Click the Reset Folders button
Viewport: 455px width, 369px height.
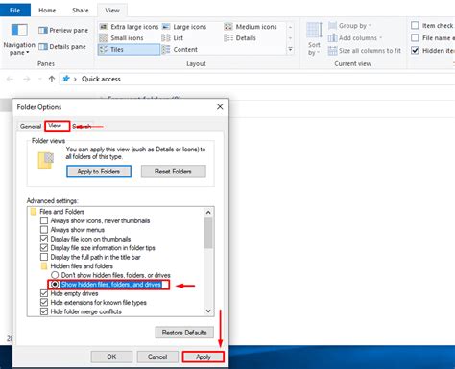[173, 172]
